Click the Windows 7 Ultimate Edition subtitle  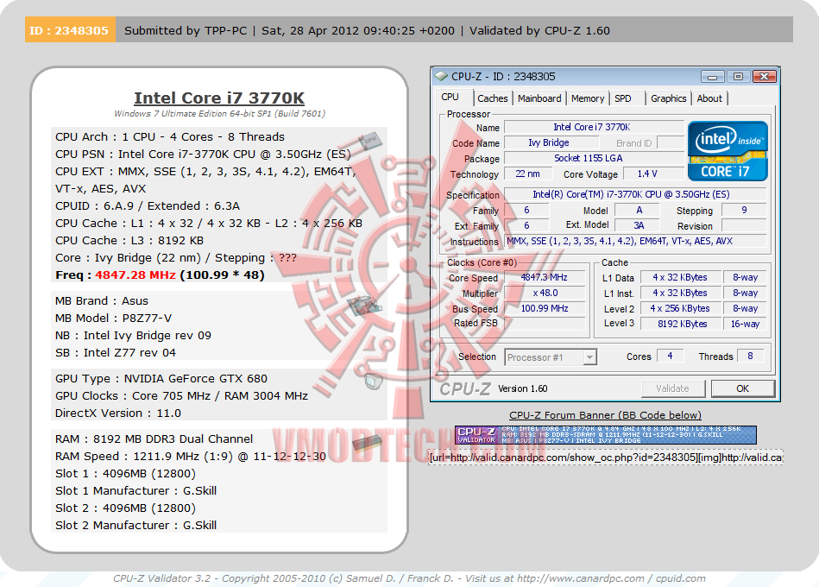coord(219,113)
